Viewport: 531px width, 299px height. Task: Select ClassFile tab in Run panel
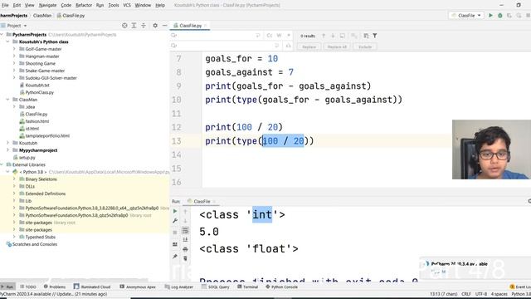pyautogui.click(x=202, y=201)
